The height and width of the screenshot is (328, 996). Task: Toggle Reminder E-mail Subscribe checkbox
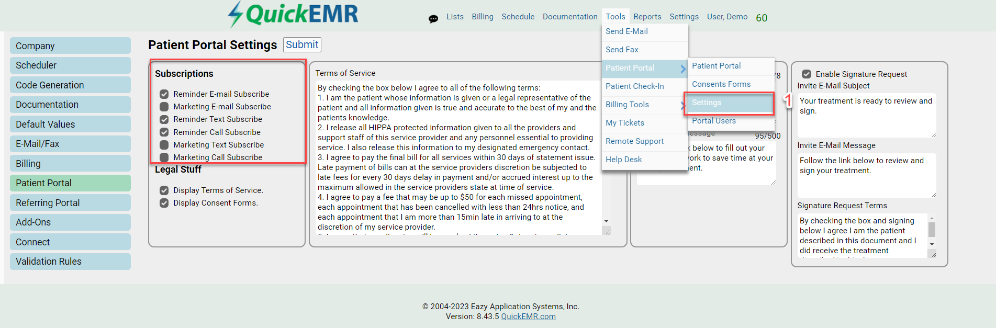[x=164, y=94]
